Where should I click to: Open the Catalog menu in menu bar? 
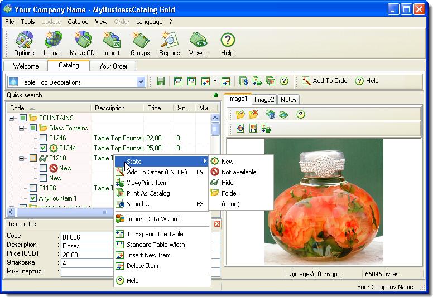pos(78,22)
